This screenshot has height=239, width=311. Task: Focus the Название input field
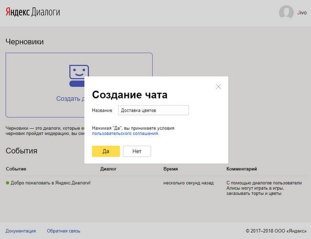point(153,110)
